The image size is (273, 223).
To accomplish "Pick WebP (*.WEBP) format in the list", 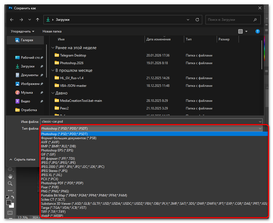I will point(52,216).
